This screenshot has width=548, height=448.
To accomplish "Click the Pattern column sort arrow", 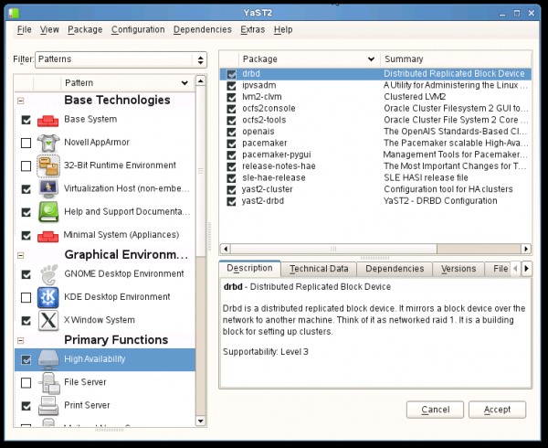I will (x=184, y=83).
